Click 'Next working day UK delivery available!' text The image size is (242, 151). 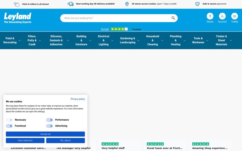tap(95, 4)
